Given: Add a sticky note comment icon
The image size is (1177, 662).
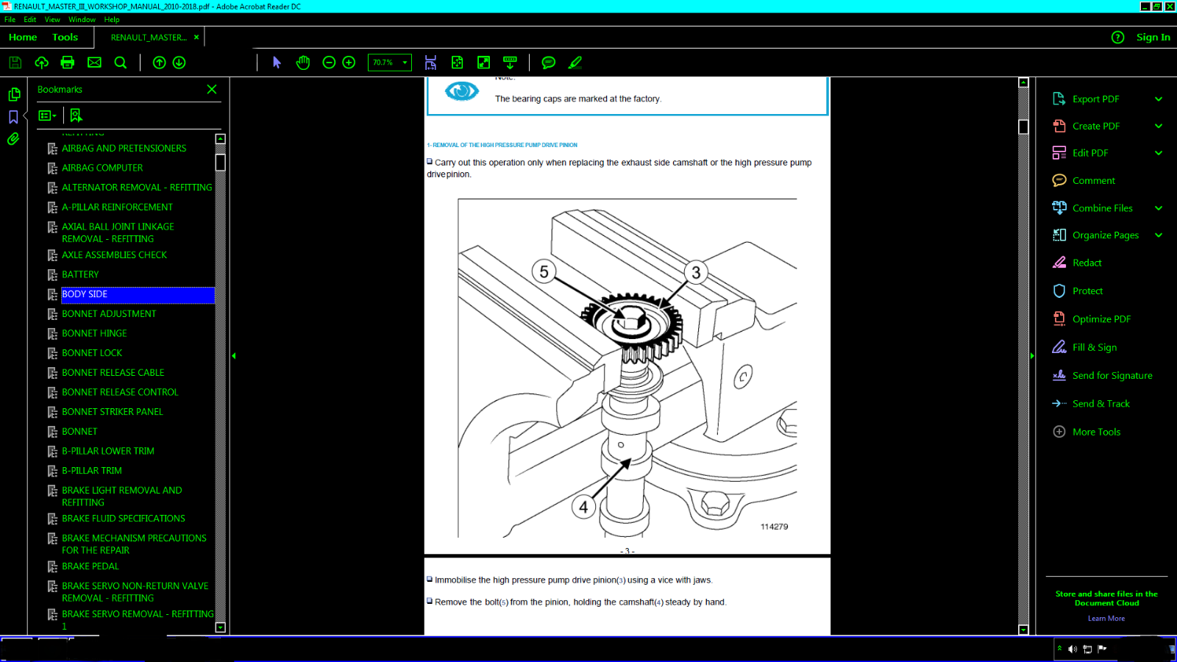Looking at the screenshot, I should (x=548, y=63).
